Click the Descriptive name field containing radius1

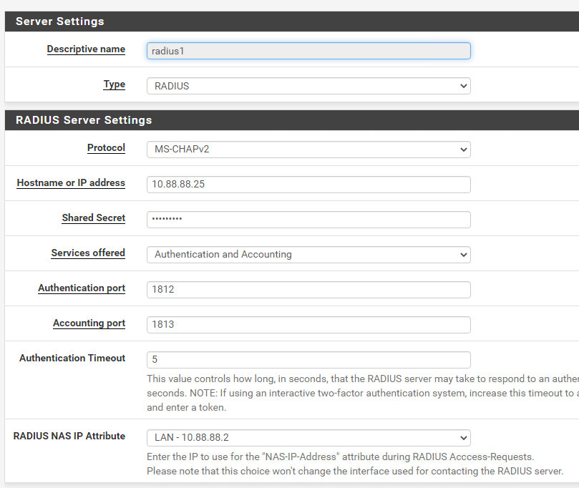tap(308, 51)
